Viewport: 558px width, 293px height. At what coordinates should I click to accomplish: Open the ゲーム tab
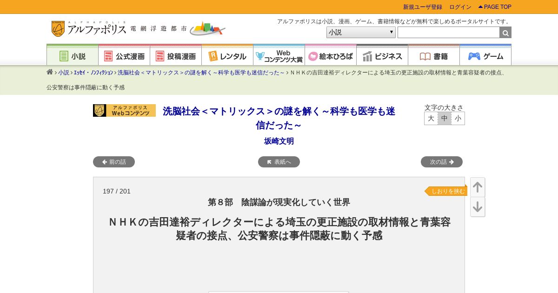click(485, 56)
